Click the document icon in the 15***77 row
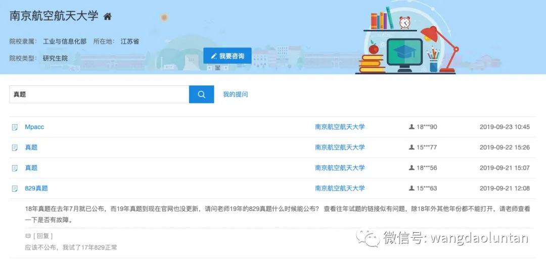The width and height of the screenshot is (546, 263). point(15,148)
